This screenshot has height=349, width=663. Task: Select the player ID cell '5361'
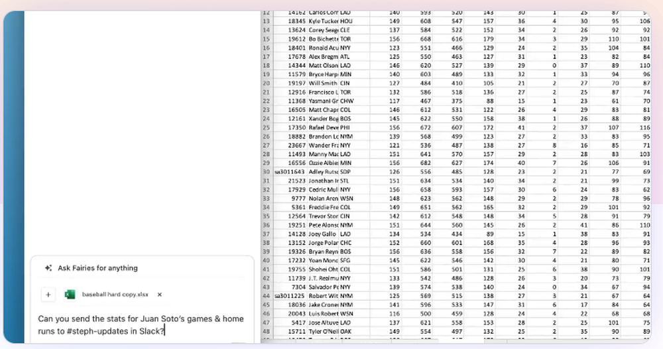(290, 207)
